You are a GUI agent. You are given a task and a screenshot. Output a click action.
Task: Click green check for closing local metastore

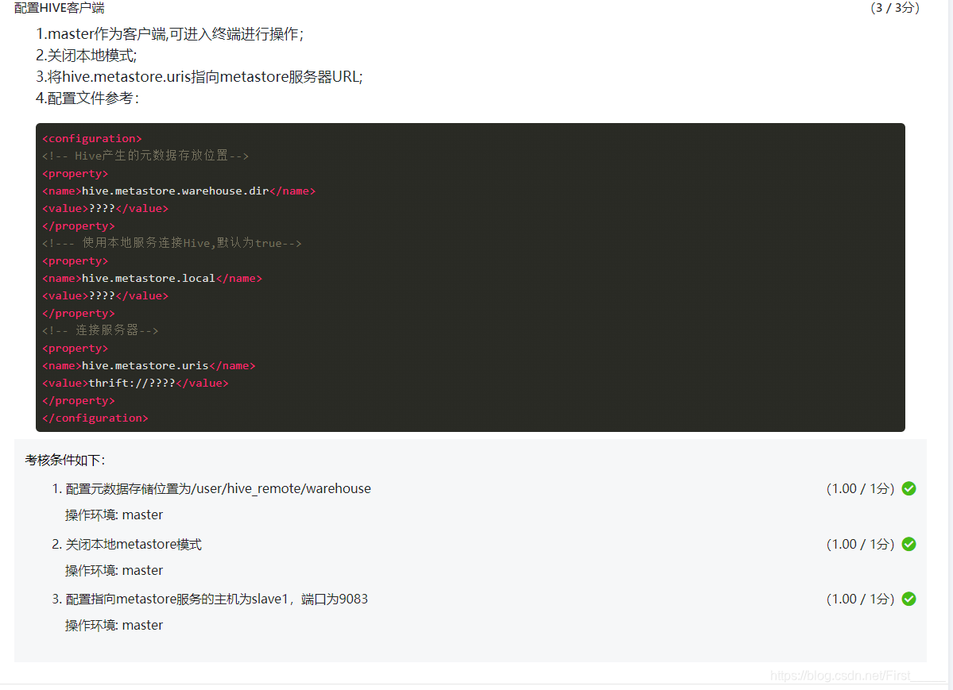[908, 544]
